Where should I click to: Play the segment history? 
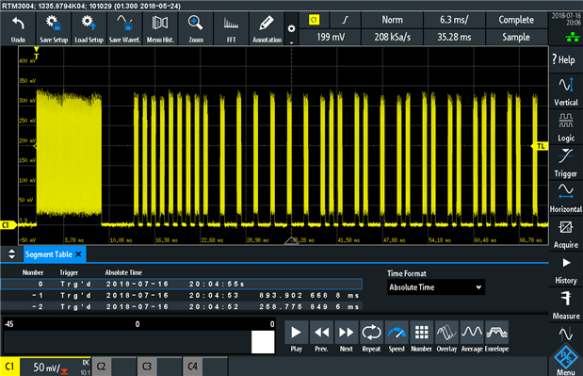297,337
